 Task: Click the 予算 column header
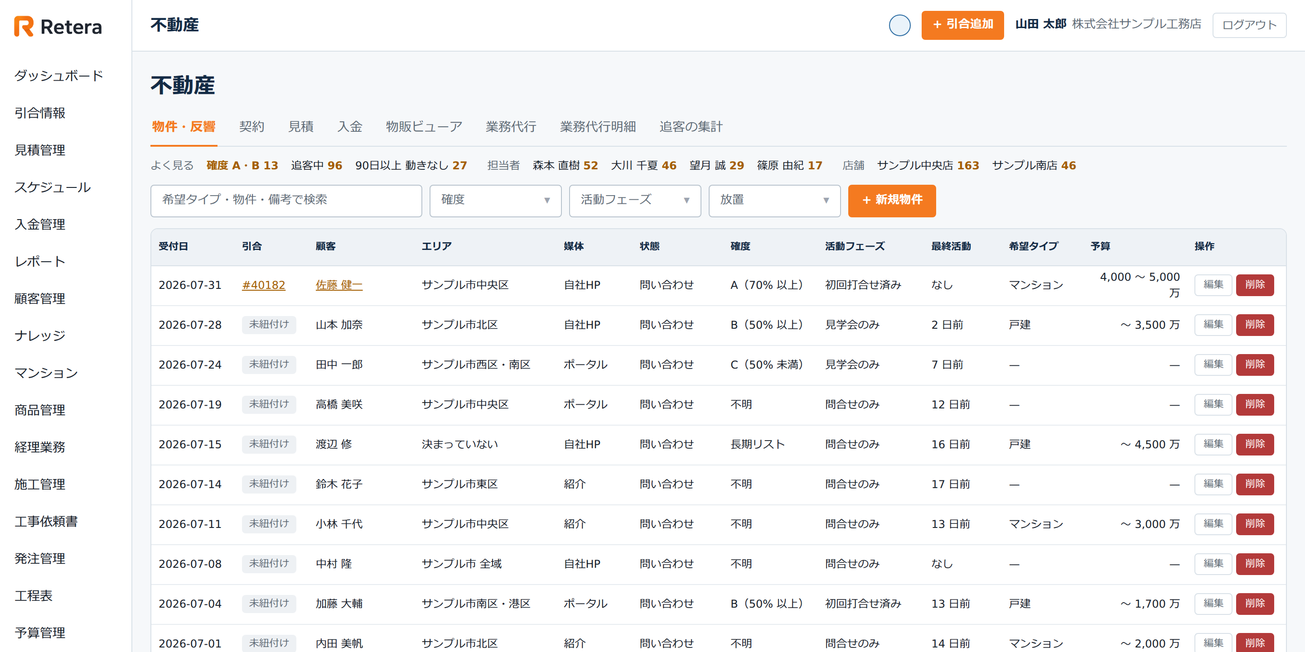click(x=1100, y=246)
